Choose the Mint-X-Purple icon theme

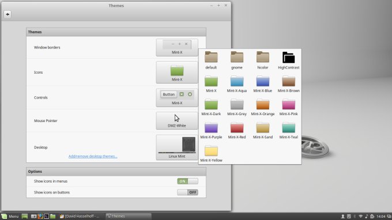[x=211, y=130]
